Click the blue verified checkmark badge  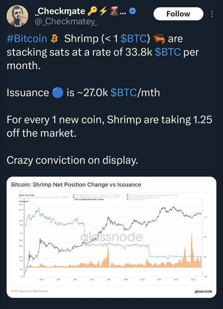[132, 11]
